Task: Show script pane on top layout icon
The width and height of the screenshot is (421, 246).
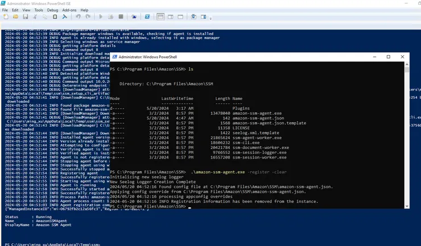Action: click(160, 17)
